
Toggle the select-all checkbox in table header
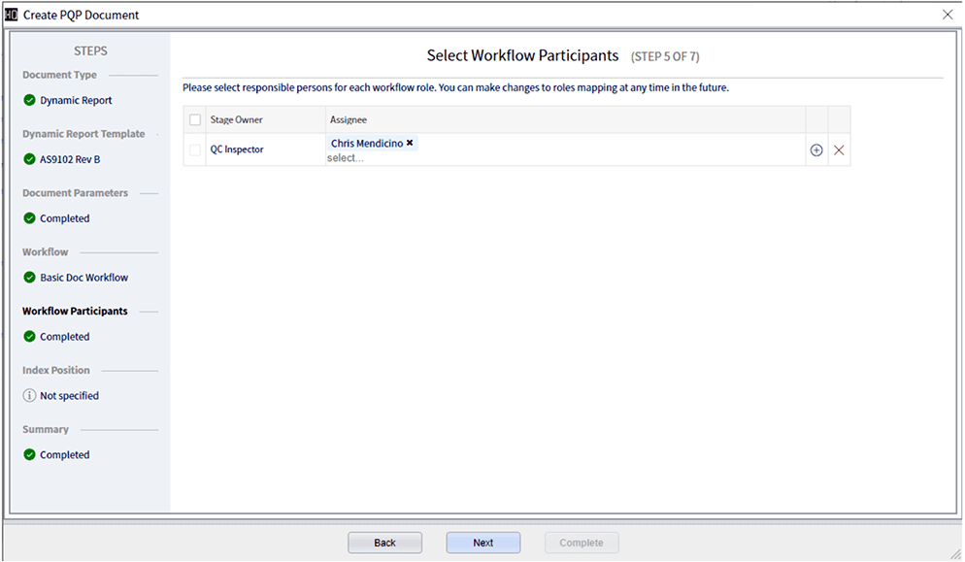pos(195,120)
